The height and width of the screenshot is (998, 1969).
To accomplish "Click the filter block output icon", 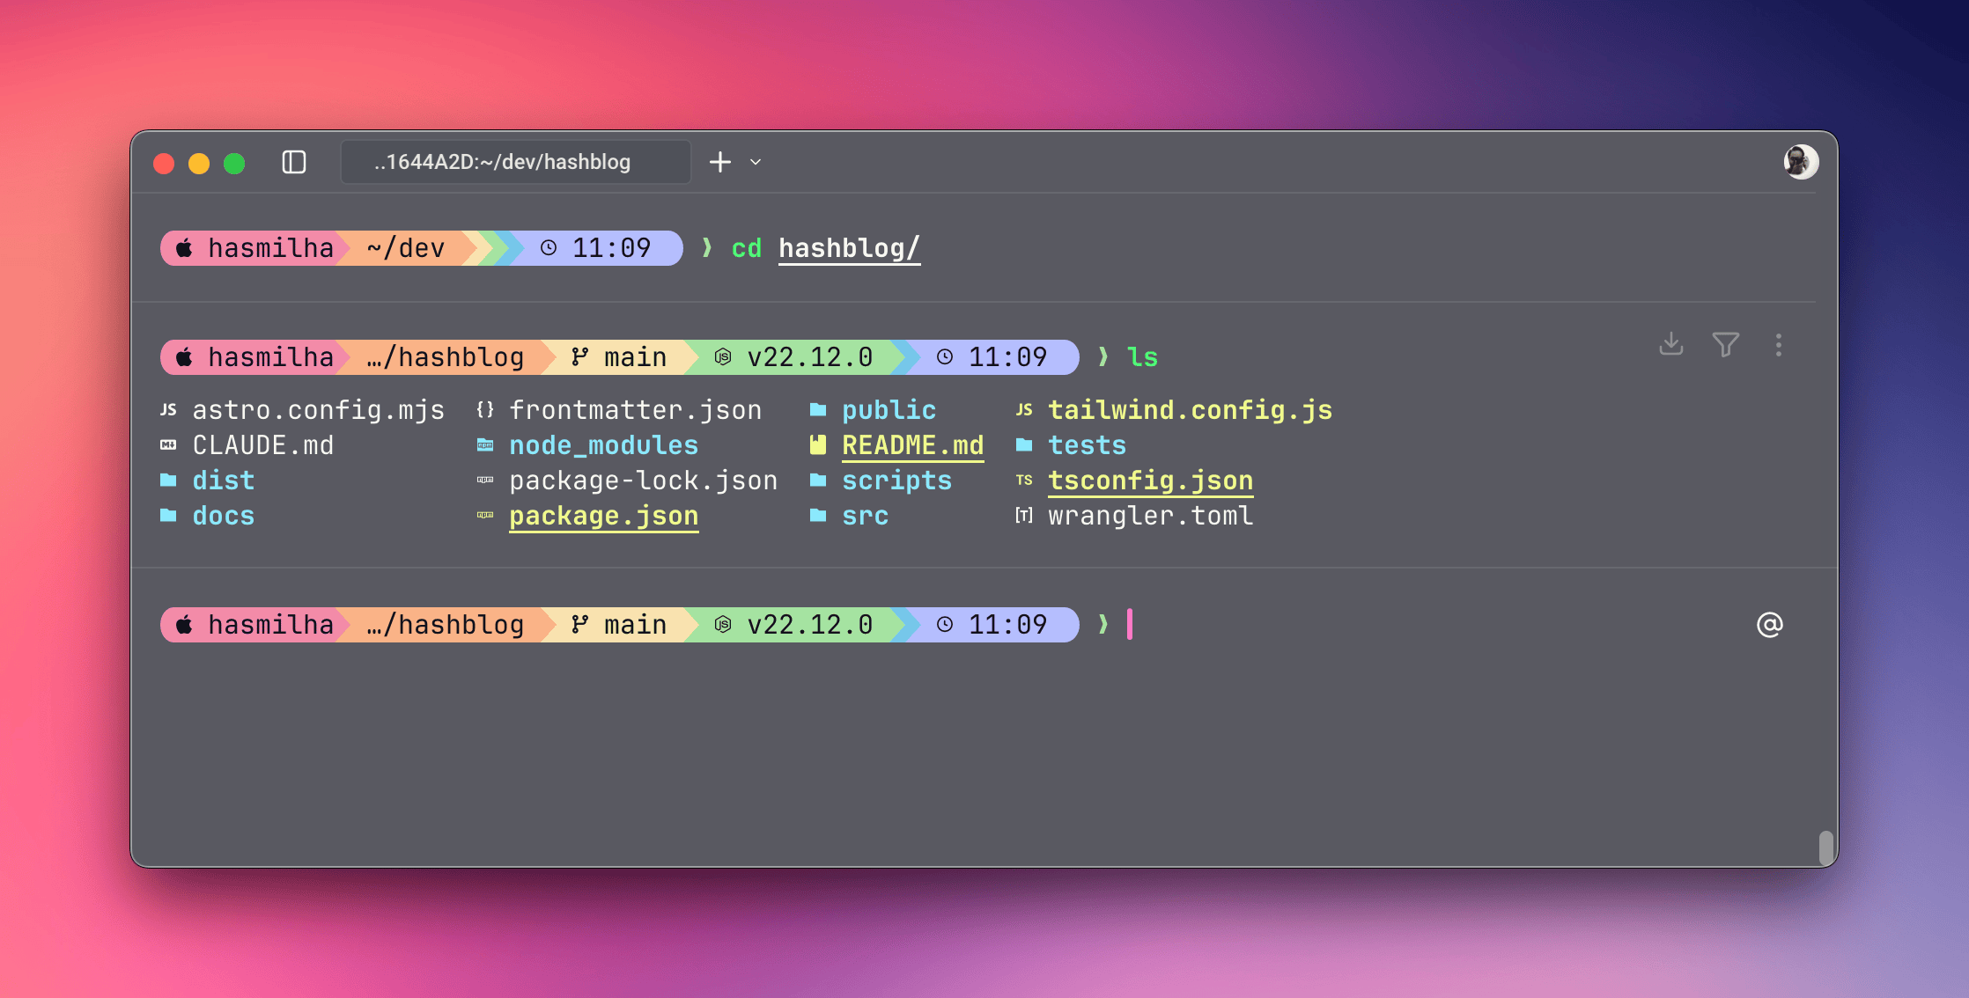I will click(1725, 344).
